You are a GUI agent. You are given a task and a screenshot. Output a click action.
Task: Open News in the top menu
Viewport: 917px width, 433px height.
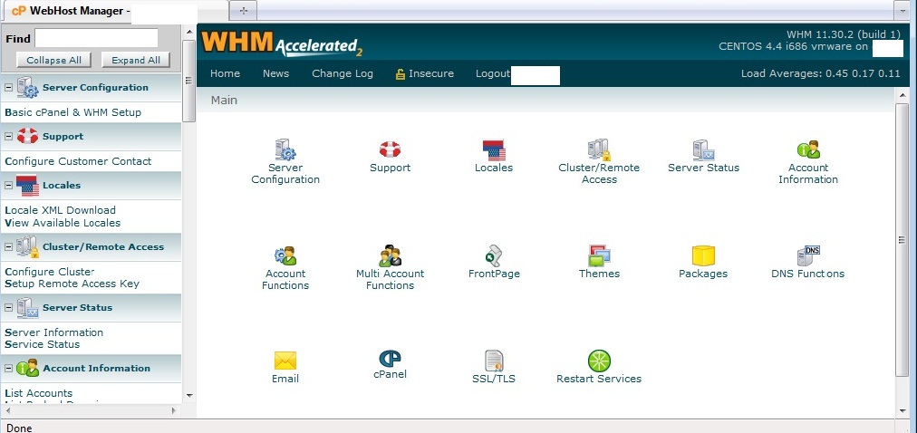tap(275, 73)
